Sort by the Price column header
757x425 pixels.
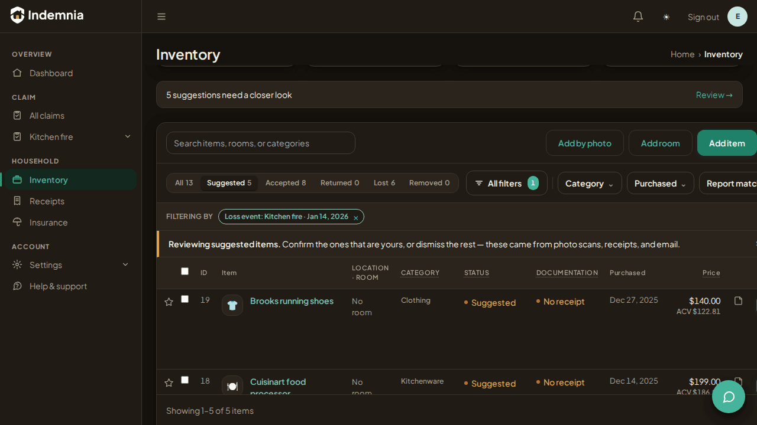coord(711,273)
